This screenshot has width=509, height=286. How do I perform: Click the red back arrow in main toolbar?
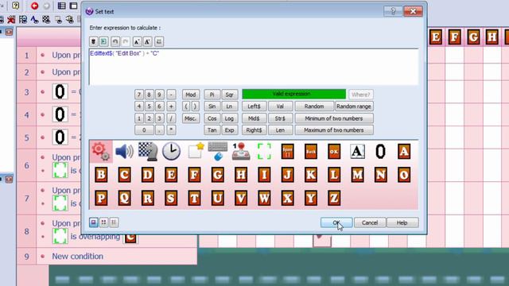[x=34, y=6]
